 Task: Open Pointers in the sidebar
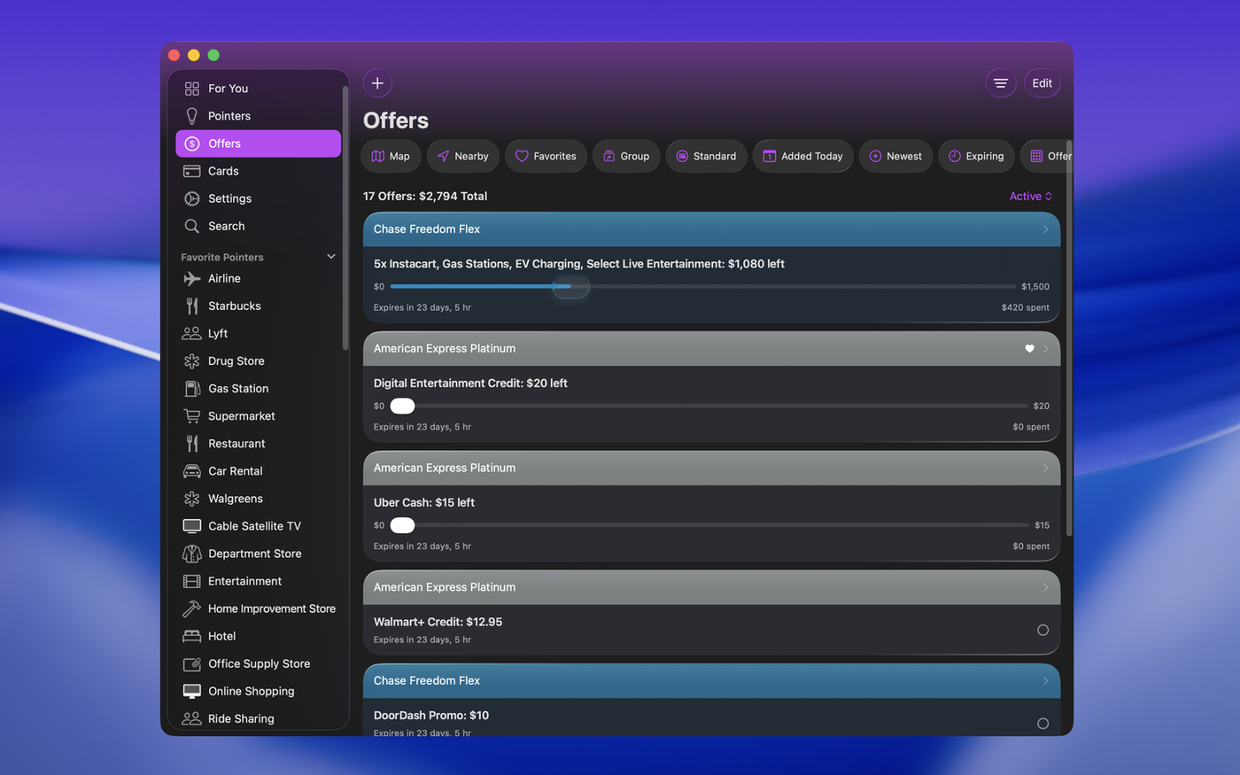pos(229,116)
